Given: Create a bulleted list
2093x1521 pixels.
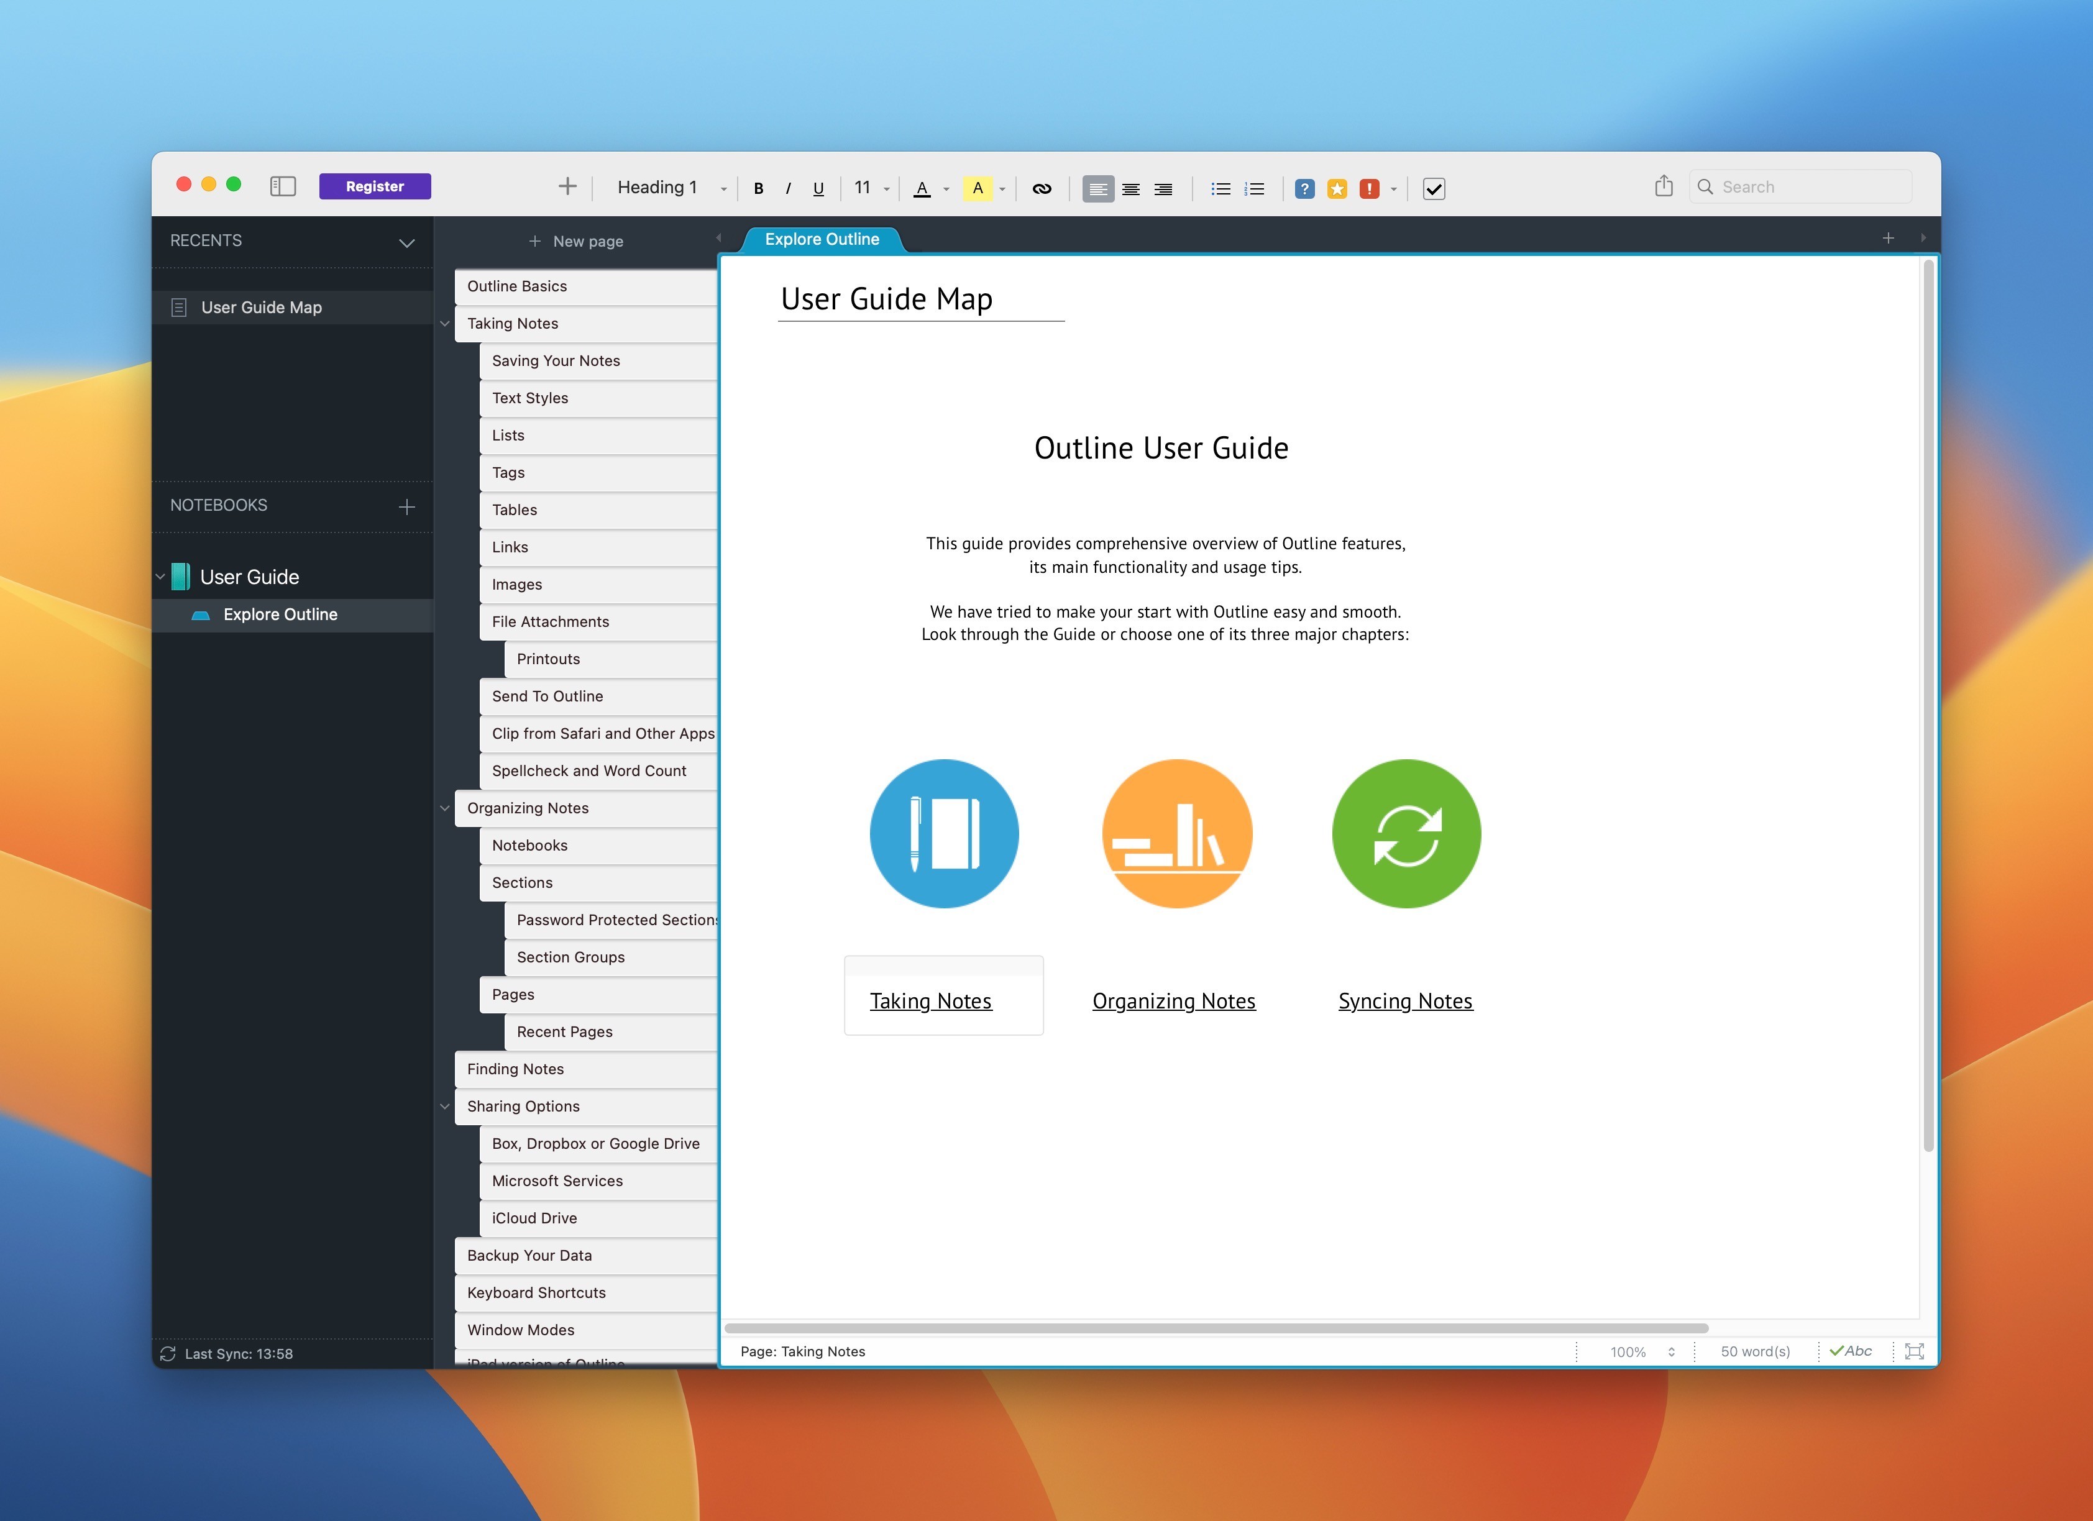Looking at the screenshot, I should (x=1221, y=188).
